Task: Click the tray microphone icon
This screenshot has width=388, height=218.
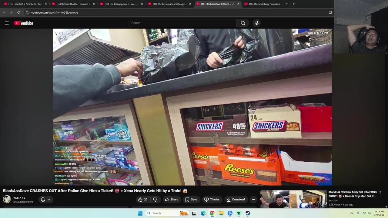Action: [358, 213]
